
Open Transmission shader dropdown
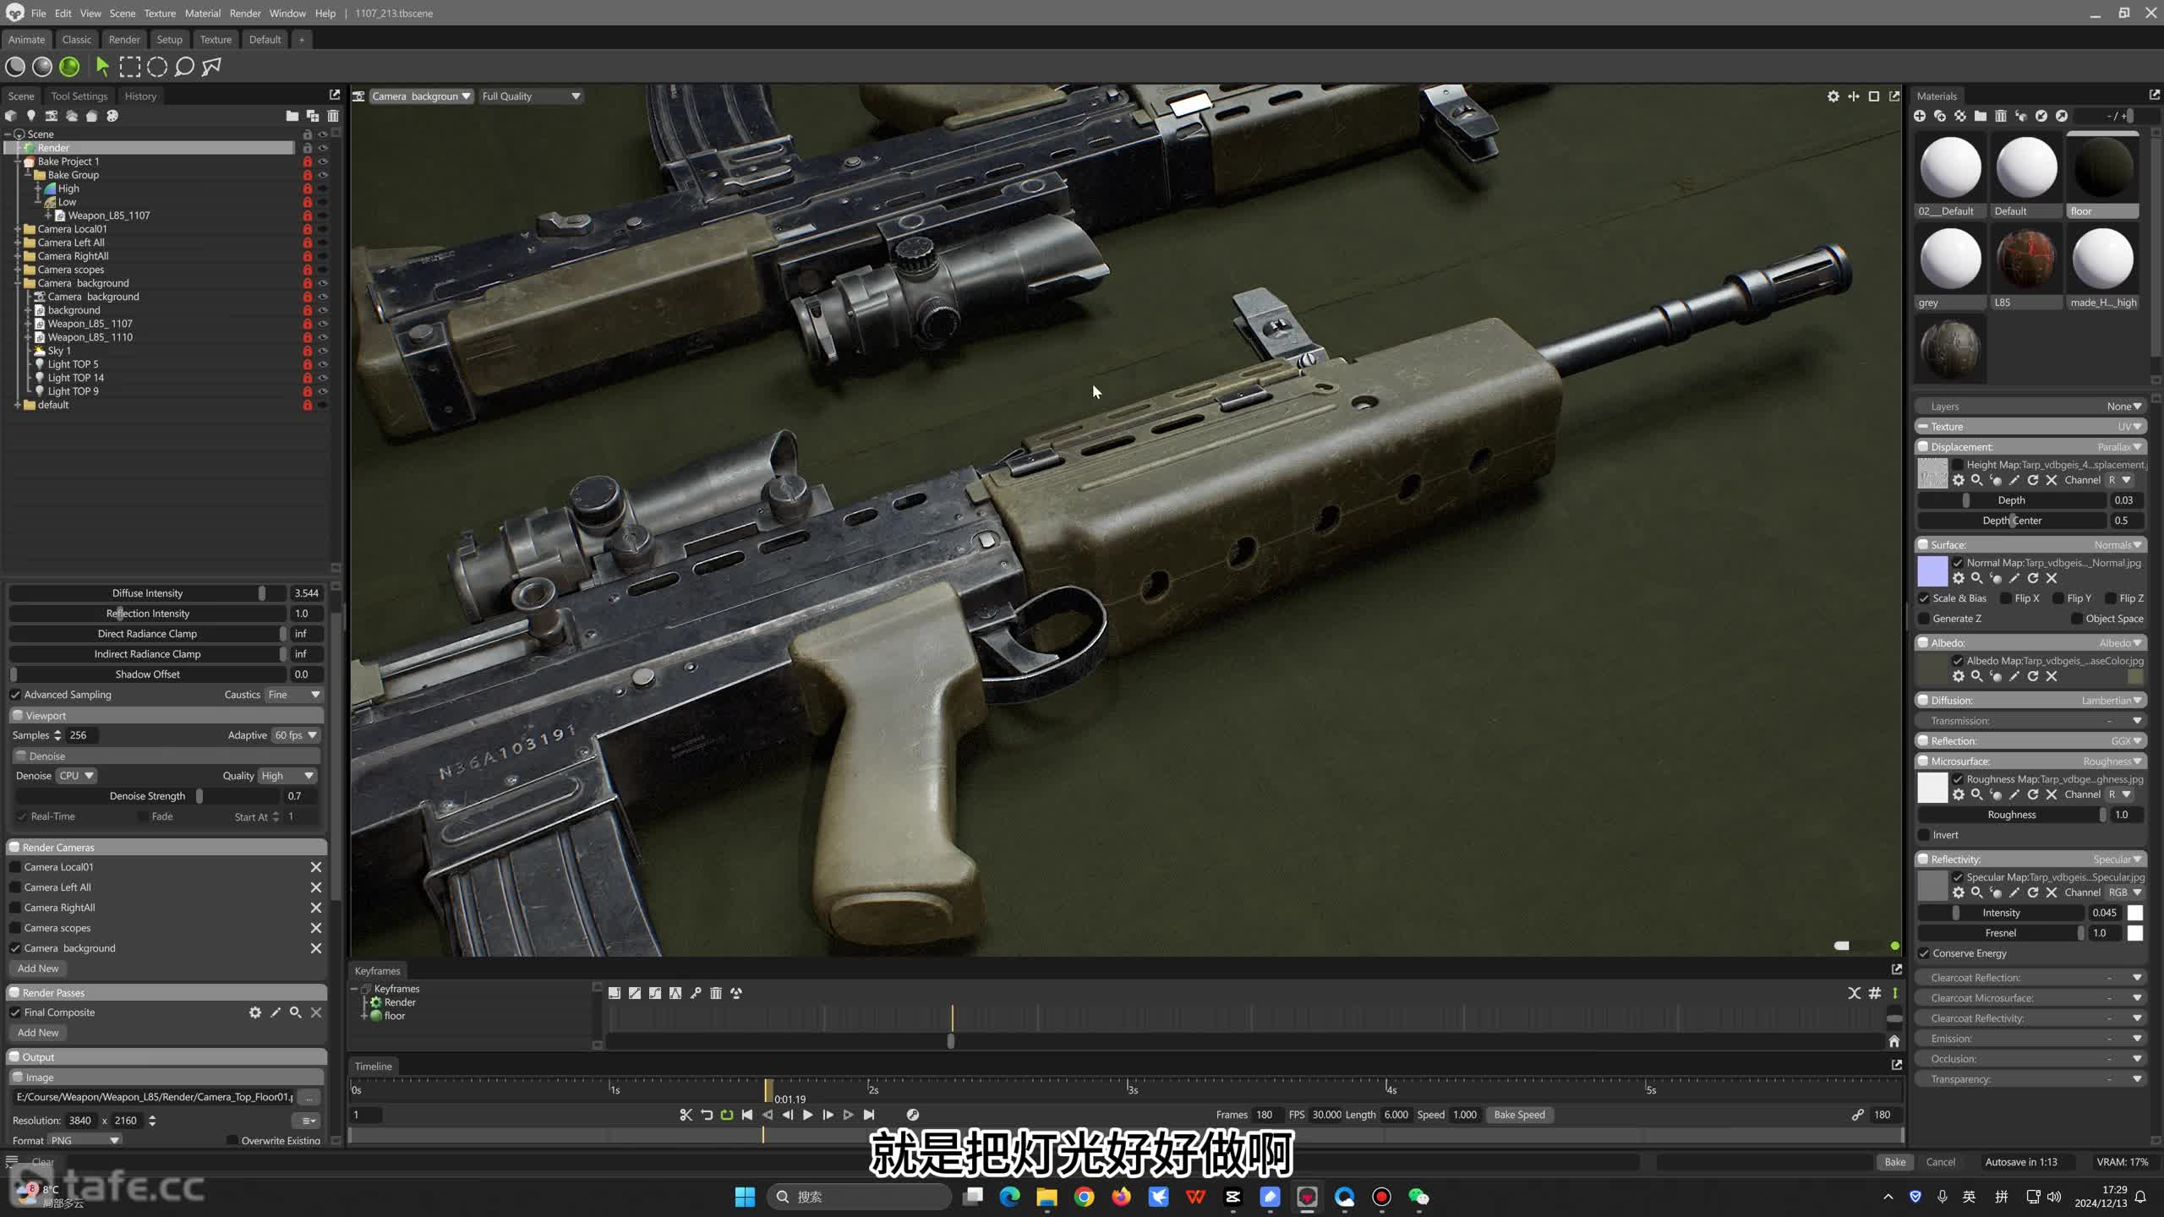[2030, 721]
